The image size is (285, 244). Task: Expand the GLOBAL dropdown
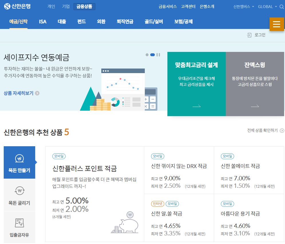coord(267,7)
